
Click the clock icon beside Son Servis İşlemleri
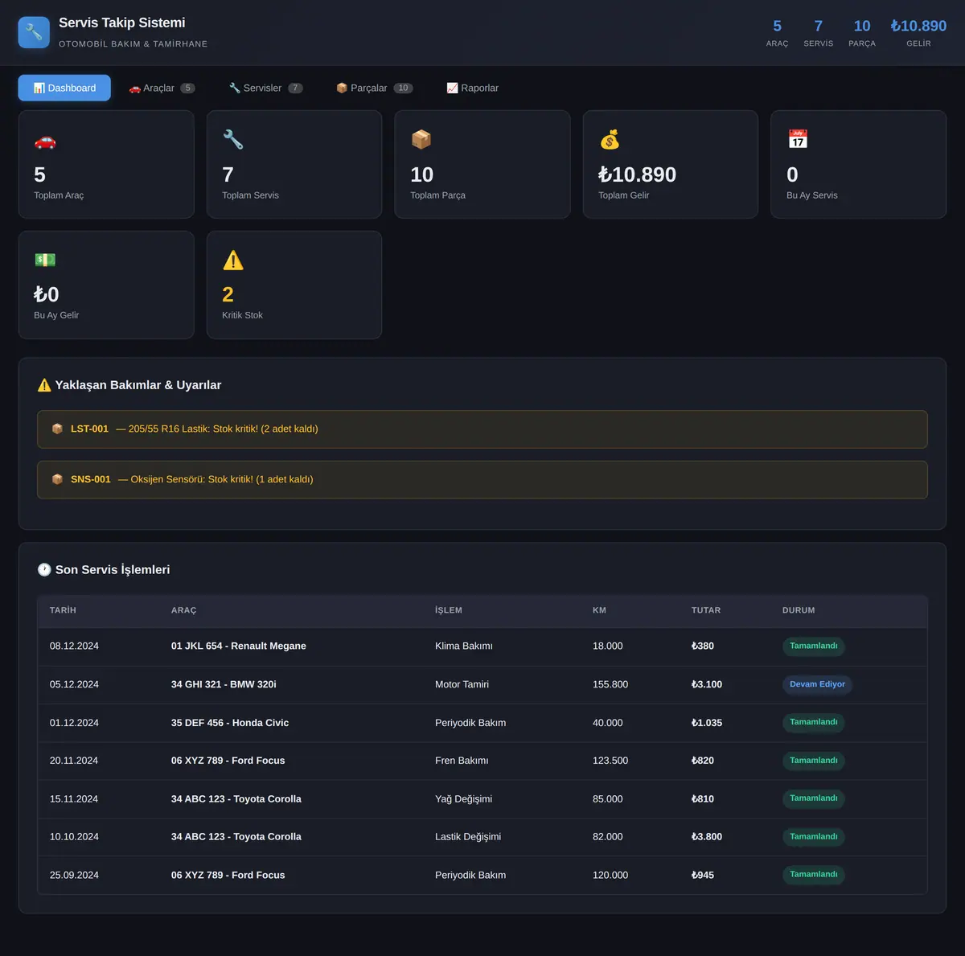point(44,569)
